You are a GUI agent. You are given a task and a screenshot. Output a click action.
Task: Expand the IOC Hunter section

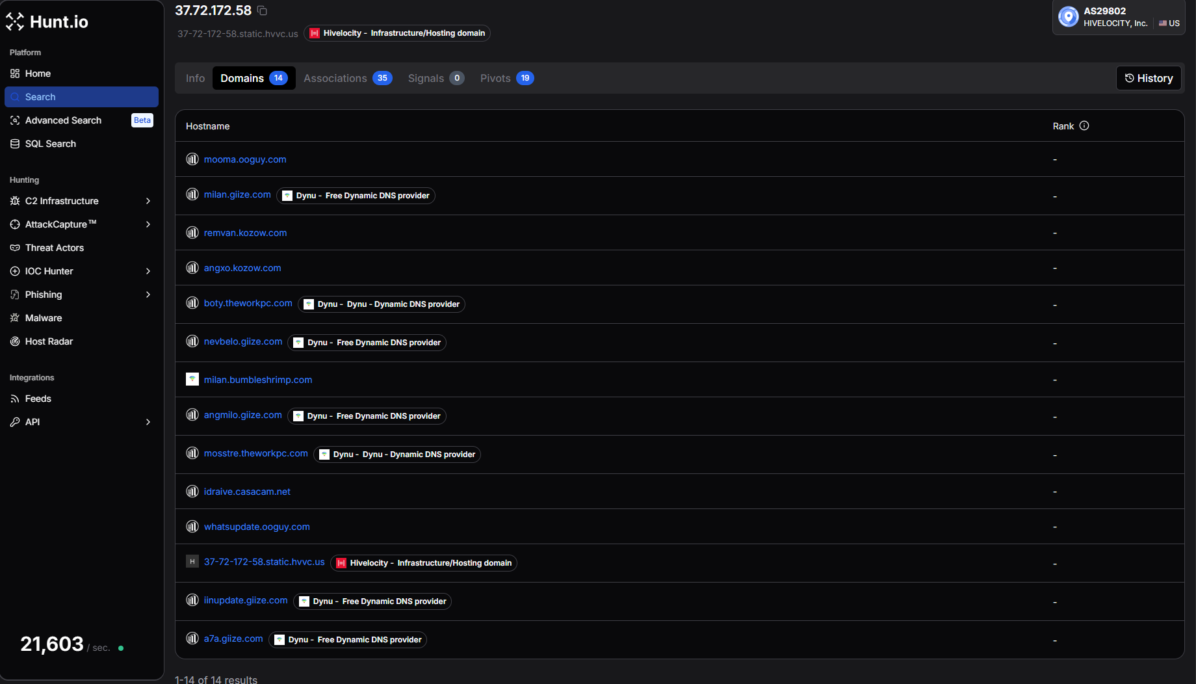click(148, 271)
